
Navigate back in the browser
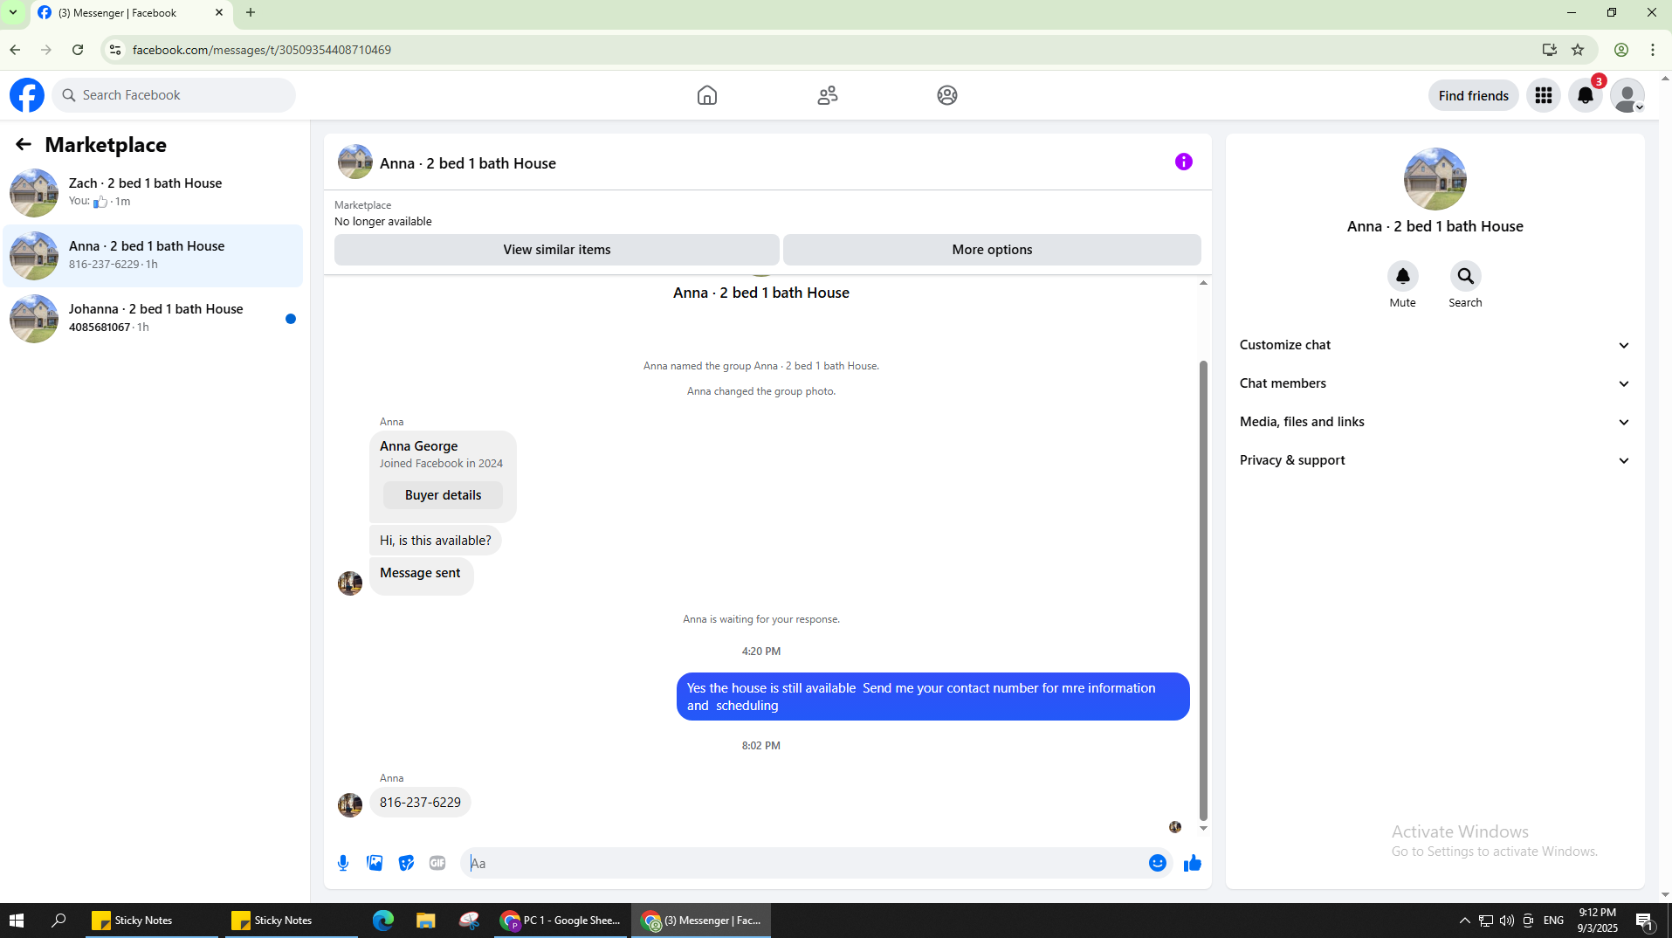click(x=15, y=50)
